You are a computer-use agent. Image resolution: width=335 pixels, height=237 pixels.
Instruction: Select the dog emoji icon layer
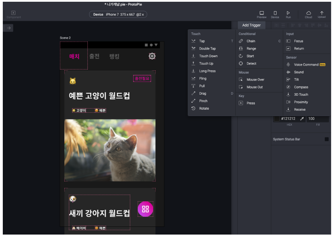tap(73, 199)
